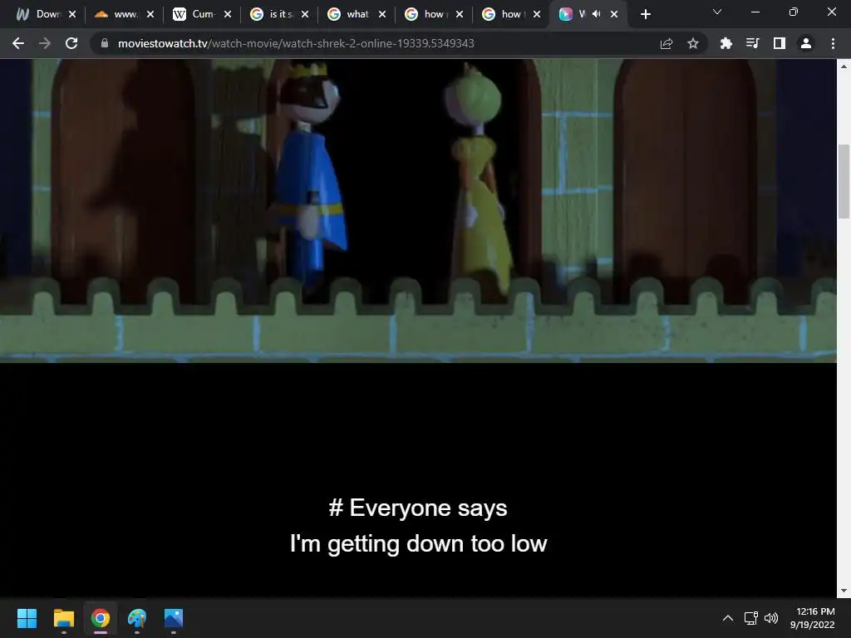The width and height of the screenshot is (851, 638).
Task: Expand the tab search dropdown
Action: (x=717, y=12)
